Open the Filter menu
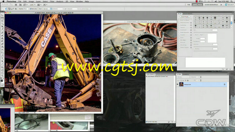The image size is (235, 132). pos(52,1)
